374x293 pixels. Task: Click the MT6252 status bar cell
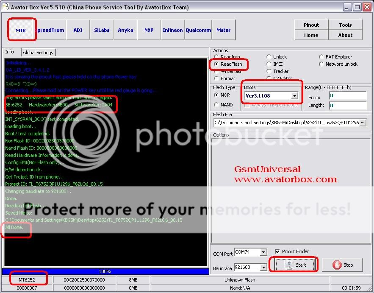tap(27, 279)
